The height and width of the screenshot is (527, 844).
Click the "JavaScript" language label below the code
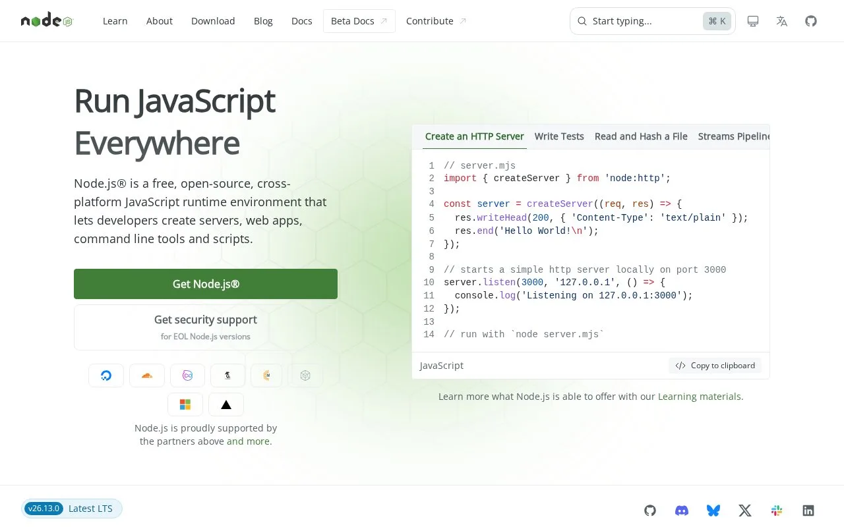[x=442, y=366]
